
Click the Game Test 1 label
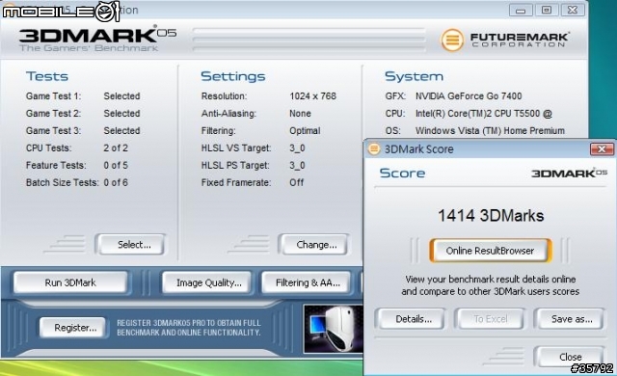point(54,96)
